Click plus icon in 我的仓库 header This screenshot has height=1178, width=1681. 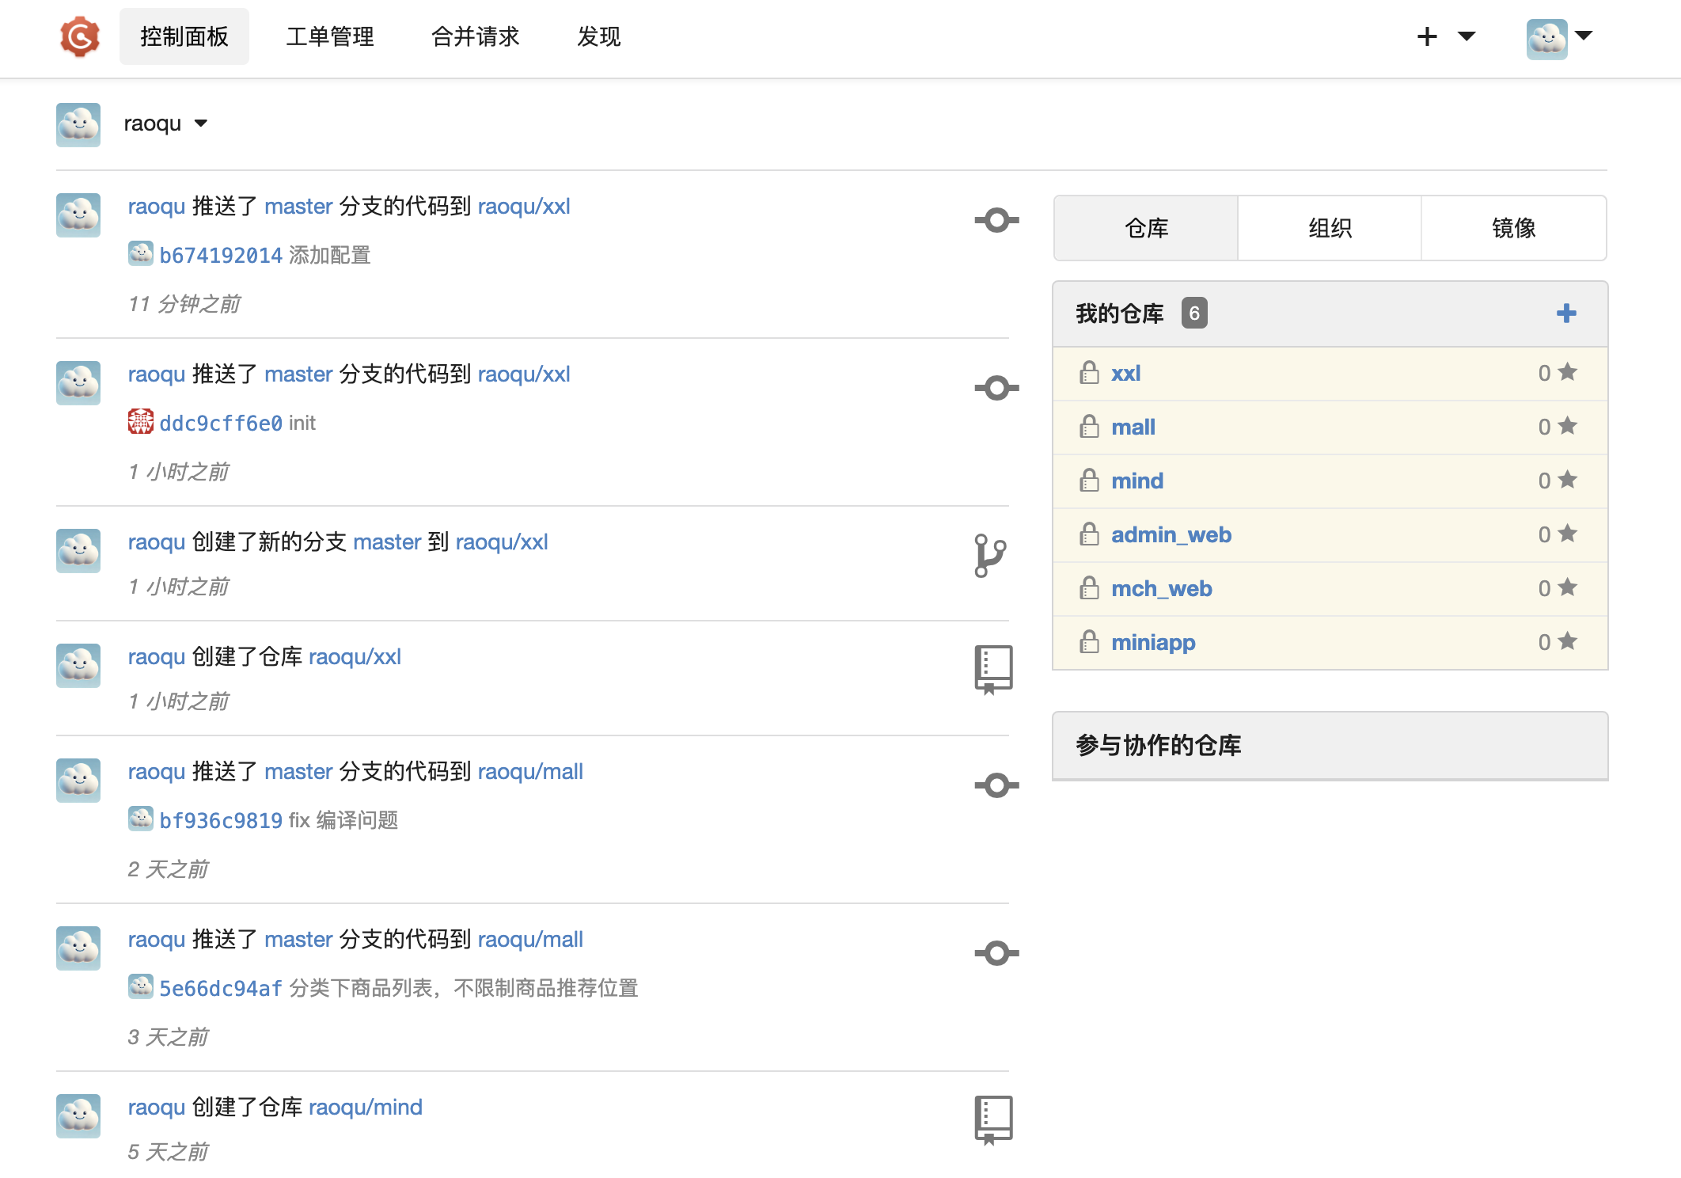1565,313
